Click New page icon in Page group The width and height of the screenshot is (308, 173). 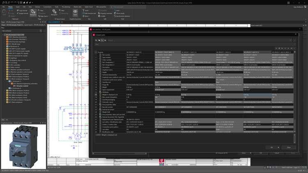click(39, 11)
